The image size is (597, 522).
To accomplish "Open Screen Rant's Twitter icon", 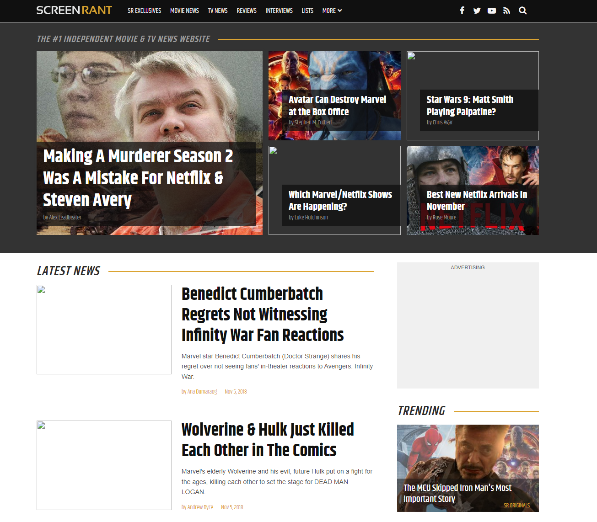I will [x=477, y=11].
